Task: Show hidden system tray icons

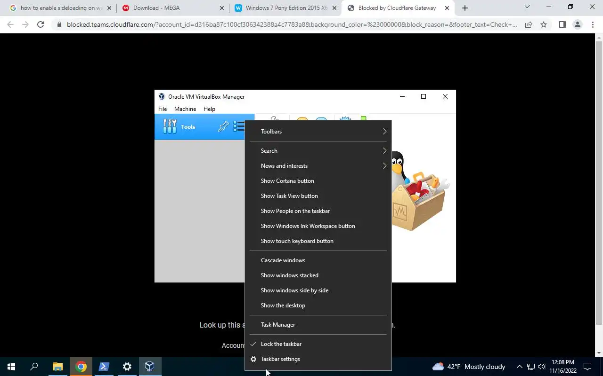Action: point(520,367)
